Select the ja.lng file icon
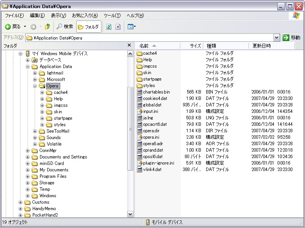 click(140, 118)
